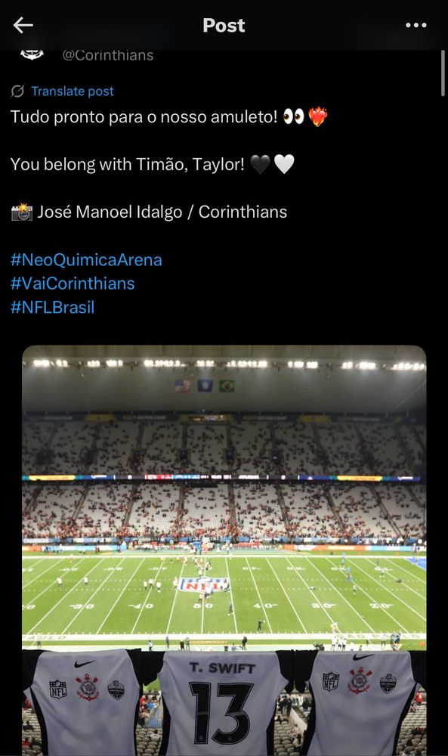Click the stadium photo to enlarge it
This screenshot has width=448, height=756.
(x=224, y=491)
